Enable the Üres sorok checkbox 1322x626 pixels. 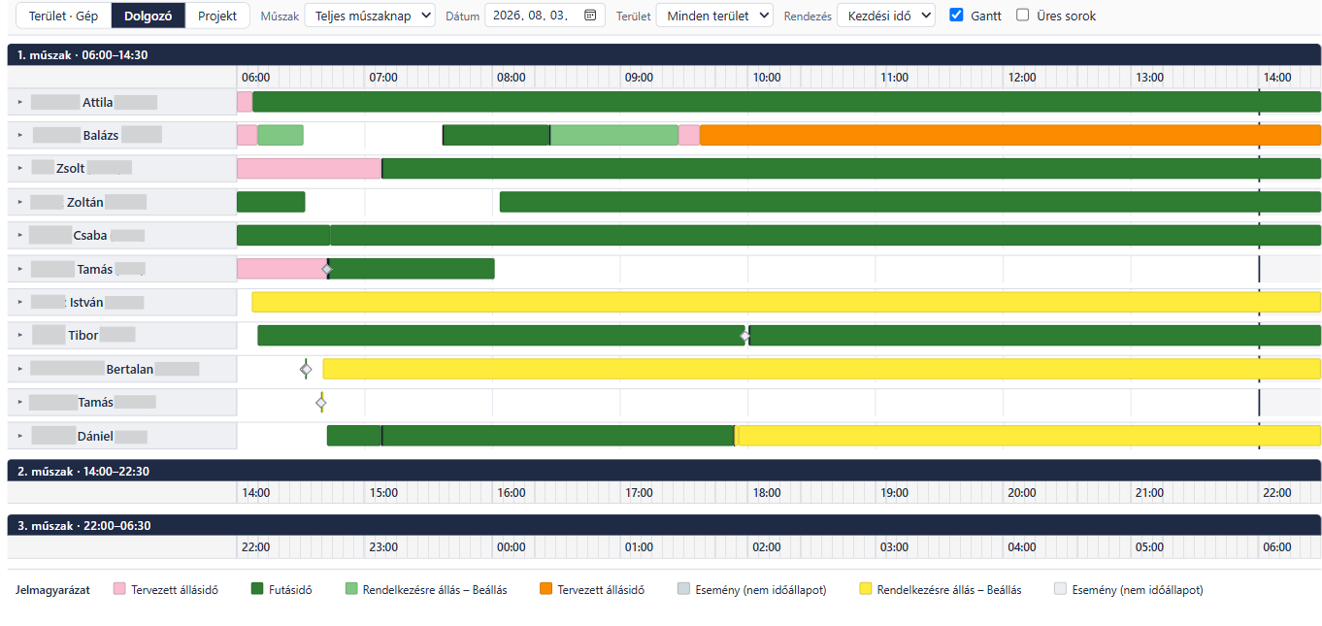tap(1022, 16)
